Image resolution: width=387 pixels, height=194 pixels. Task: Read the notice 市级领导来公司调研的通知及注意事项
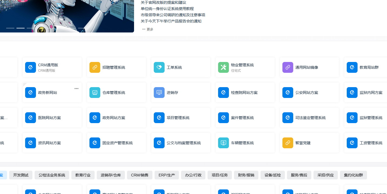(x=173, y=15)
